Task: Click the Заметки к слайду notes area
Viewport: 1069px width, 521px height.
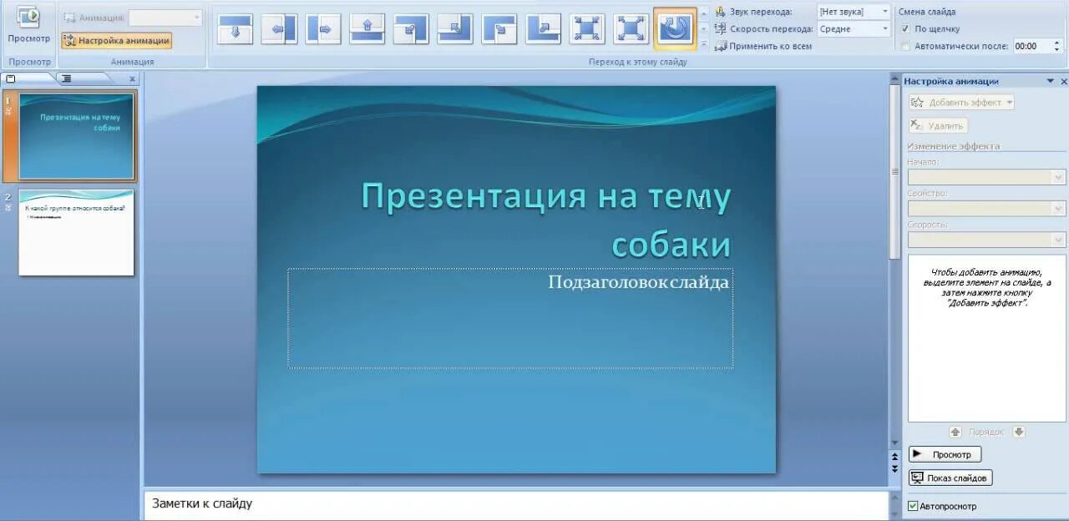Action: coord(515,505)
